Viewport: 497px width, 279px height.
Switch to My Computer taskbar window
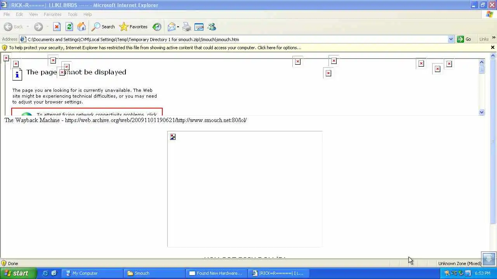[x=92, y=273]
